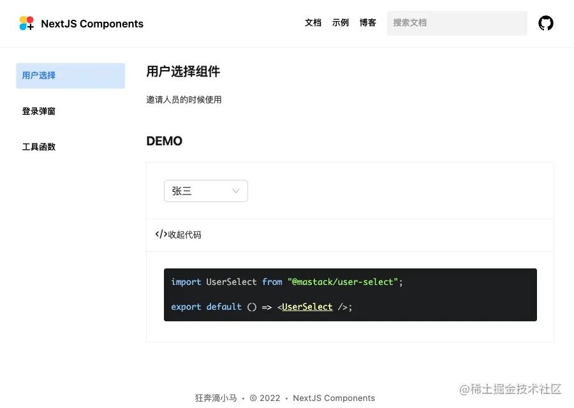Switch to 登录弹窗 in the sidebar
The width and height of the screenshot is (574, 408).
pyautogui.click(x=39, y=111)
